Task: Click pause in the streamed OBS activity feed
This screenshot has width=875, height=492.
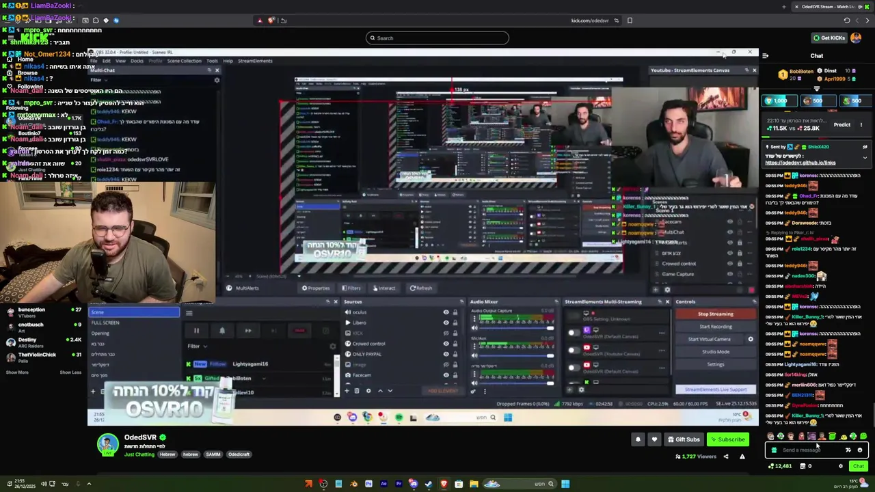Action: click(196, 331)
